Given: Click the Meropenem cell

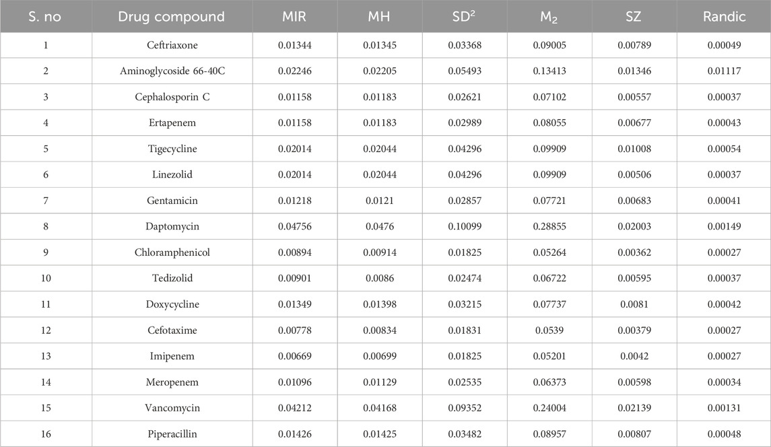Looking at the screenshot, I should coord(172,382).
